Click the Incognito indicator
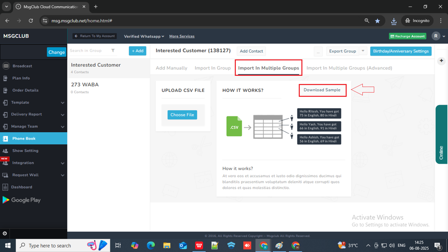Screen dimensions: 448x252 click(x=417, y=21)
